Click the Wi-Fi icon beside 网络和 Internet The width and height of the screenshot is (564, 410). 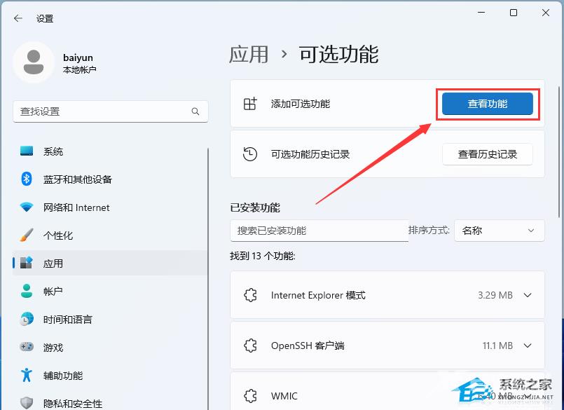pyautogui.click(x=27, y=207)
